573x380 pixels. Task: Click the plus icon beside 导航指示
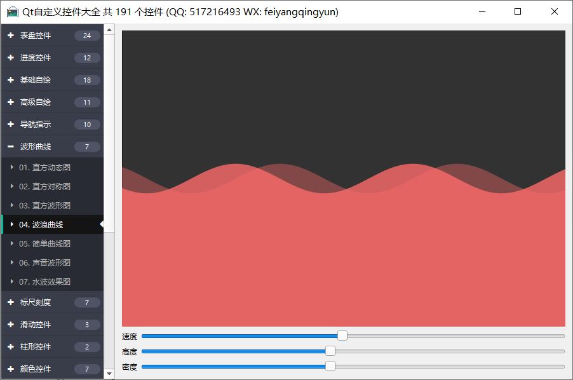11,125
